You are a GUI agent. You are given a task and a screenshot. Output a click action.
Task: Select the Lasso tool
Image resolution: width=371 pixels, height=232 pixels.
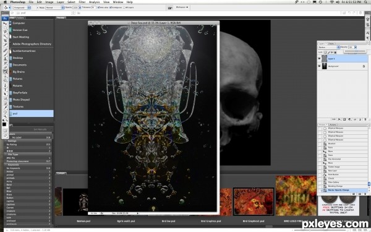click(x=5, y=32)
